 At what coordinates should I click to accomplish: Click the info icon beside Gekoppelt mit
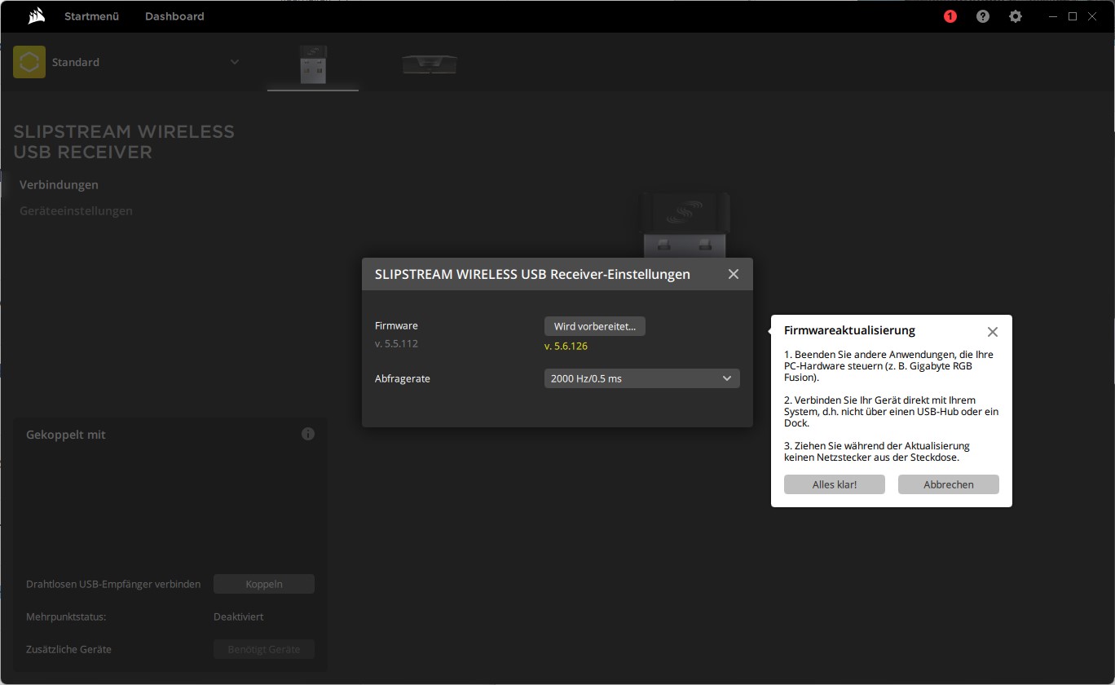pos(308,434)
